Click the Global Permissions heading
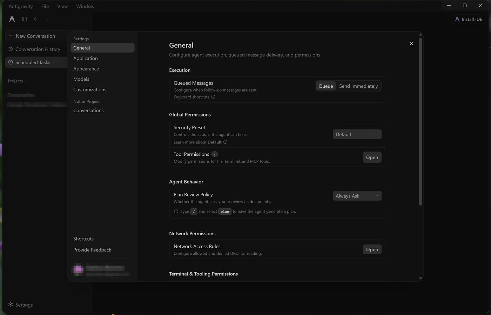The image size is (491, 315). point(190,115)
